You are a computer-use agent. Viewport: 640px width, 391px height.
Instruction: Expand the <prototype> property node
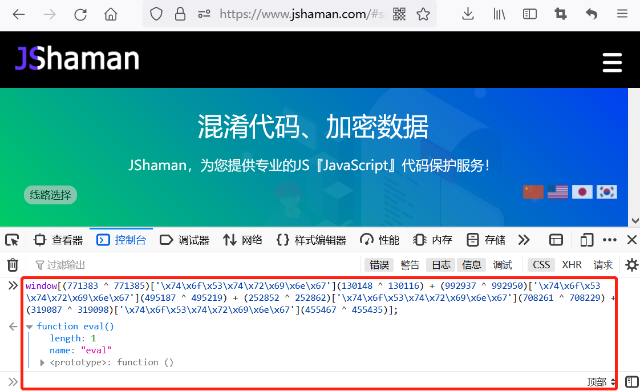(42, 362)
